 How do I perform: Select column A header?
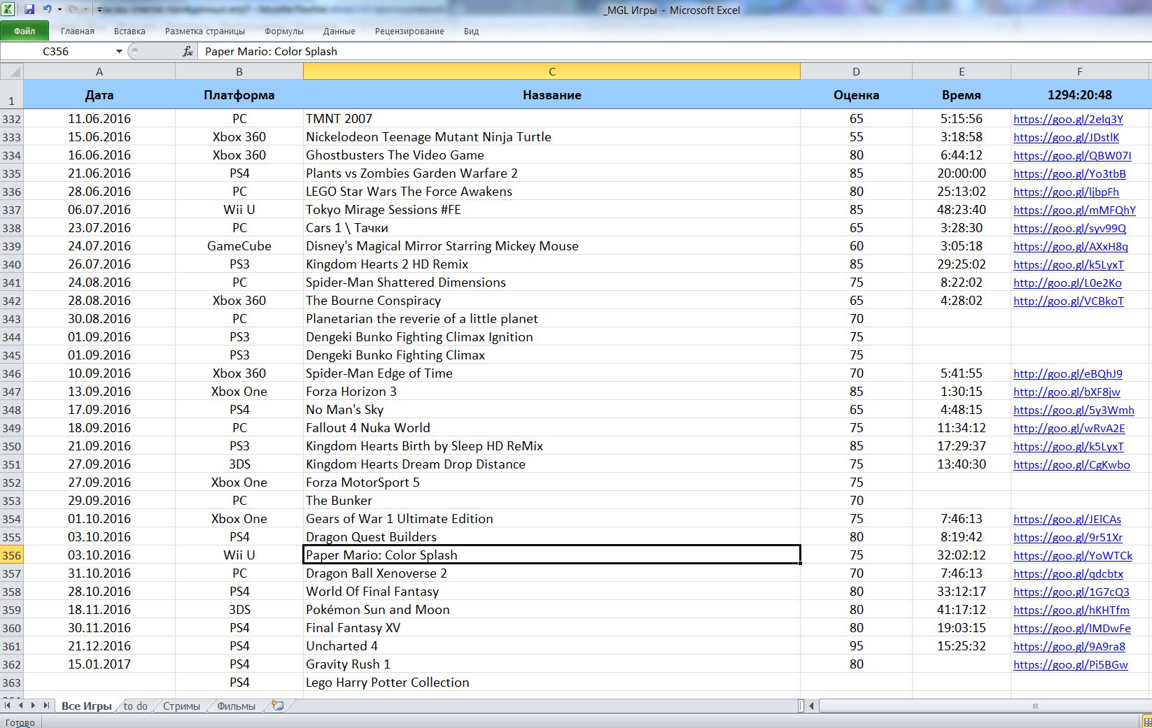click(99, 71)
